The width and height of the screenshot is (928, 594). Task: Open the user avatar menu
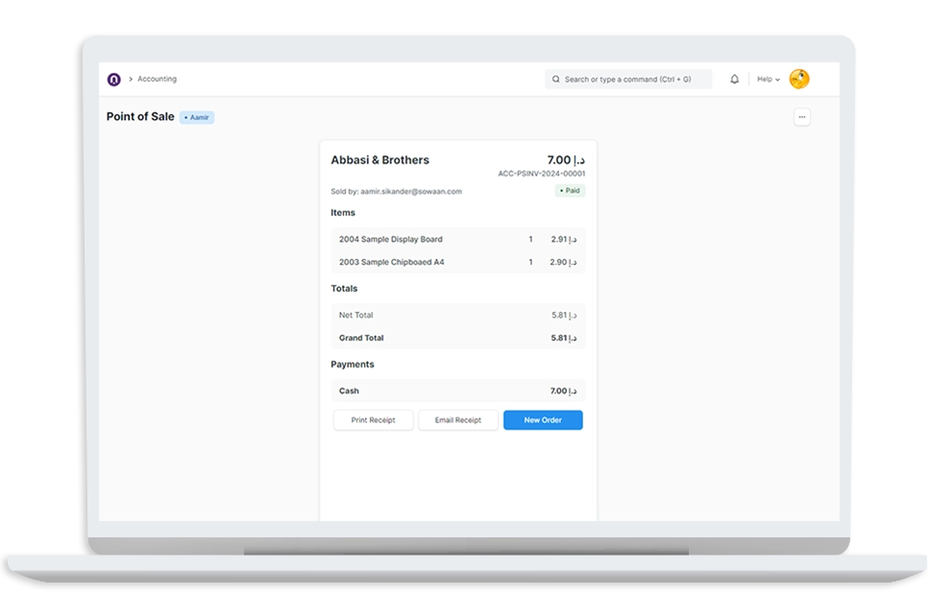[x=799, y=80]
